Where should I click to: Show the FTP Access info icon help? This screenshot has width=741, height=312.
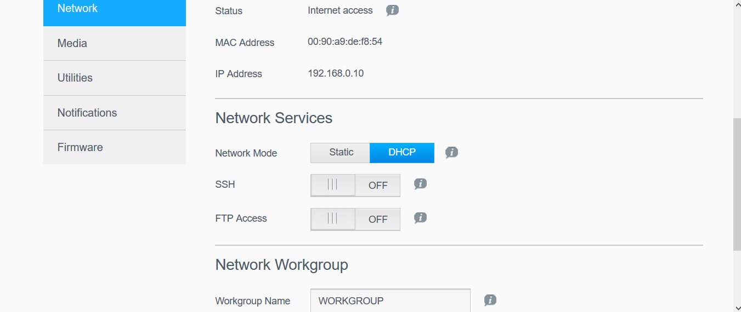click(x=420, y=218)
